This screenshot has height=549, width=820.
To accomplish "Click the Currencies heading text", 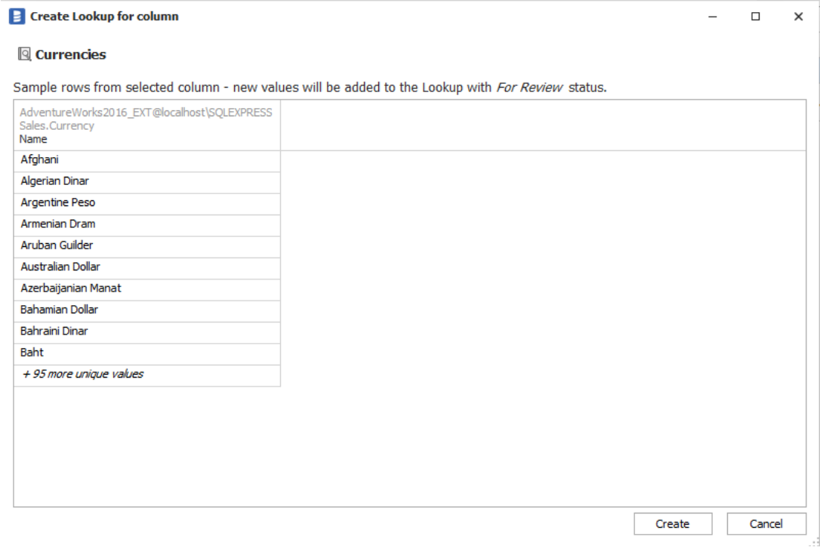I will [71, 54].
